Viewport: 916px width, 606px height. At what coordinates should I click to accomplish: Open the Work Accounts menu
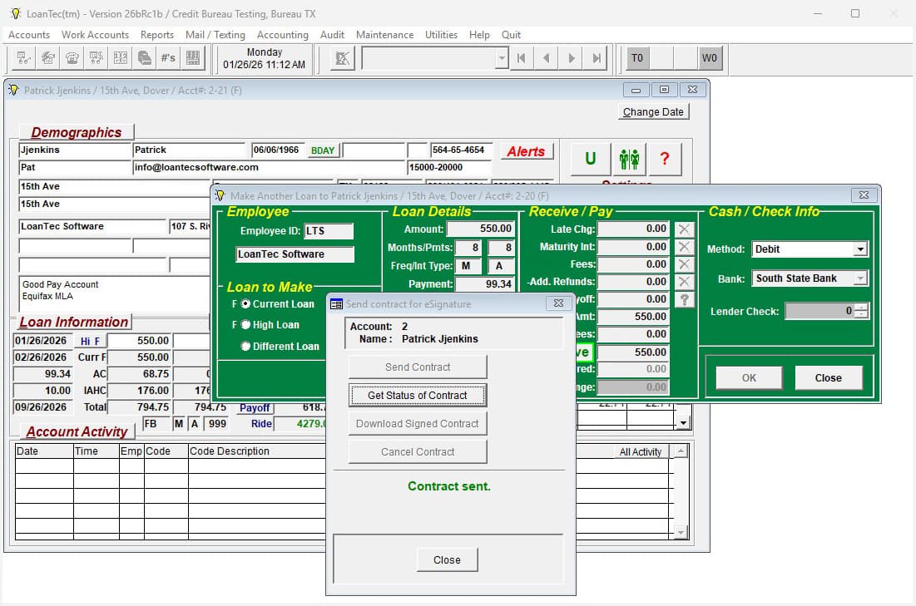tap(95, 34)
